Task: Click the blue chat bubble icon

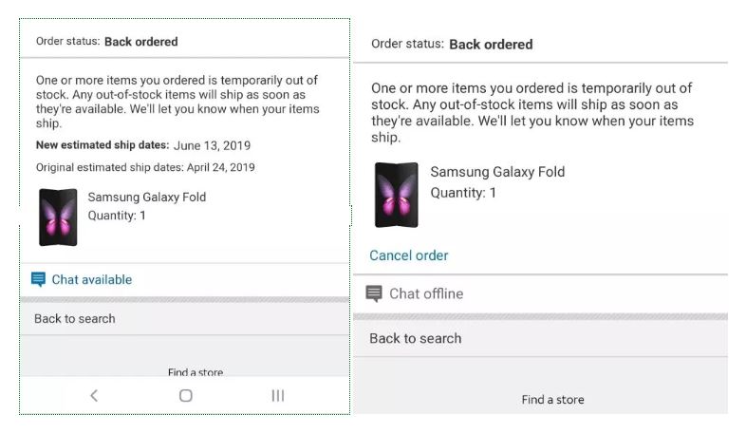Action: coord(38,279)
